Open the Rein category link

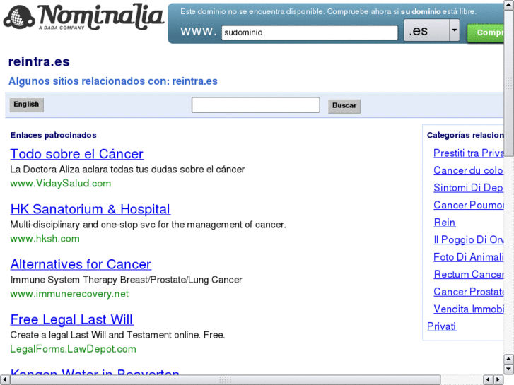pyautogui.click(x=445, y=223)
